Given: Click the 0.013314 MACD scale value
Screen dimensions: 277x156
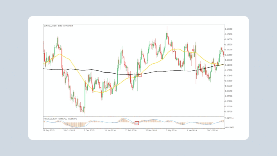Looking at the screenshot, I should [x=229, y=118].
